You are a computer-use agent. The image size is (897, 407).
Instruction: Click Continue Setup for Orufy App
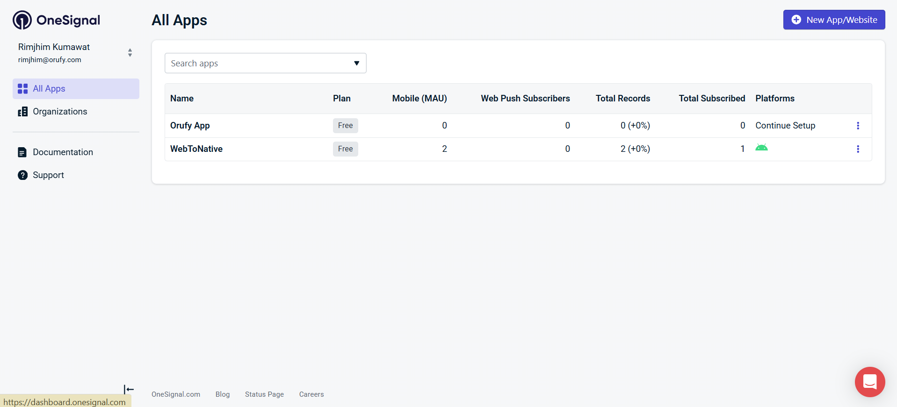coord(785,126)
